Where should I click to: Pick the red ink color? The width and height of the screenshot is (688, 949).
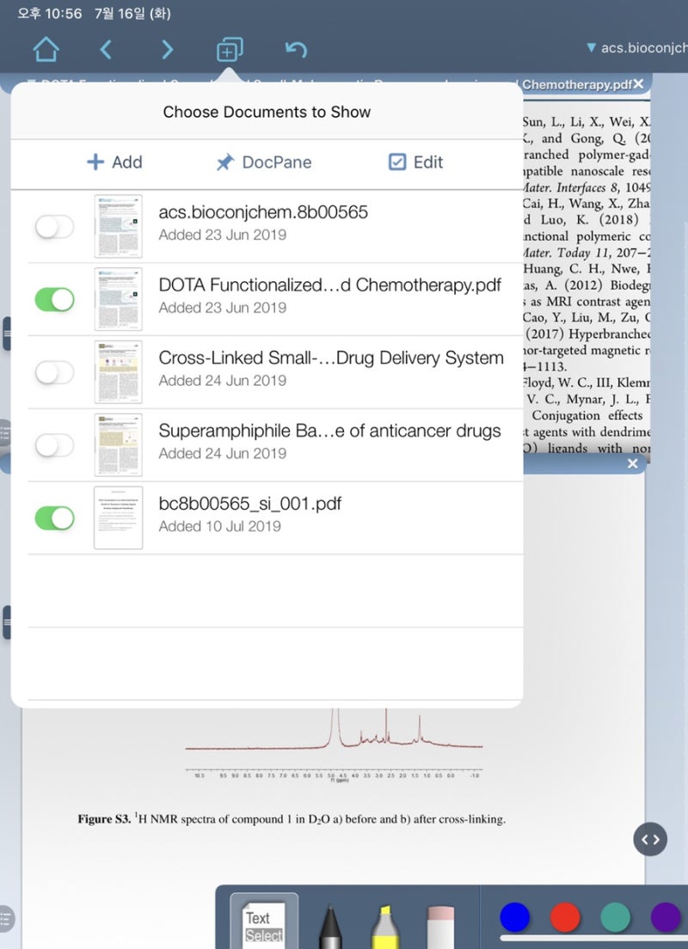[x=565, y=916]
